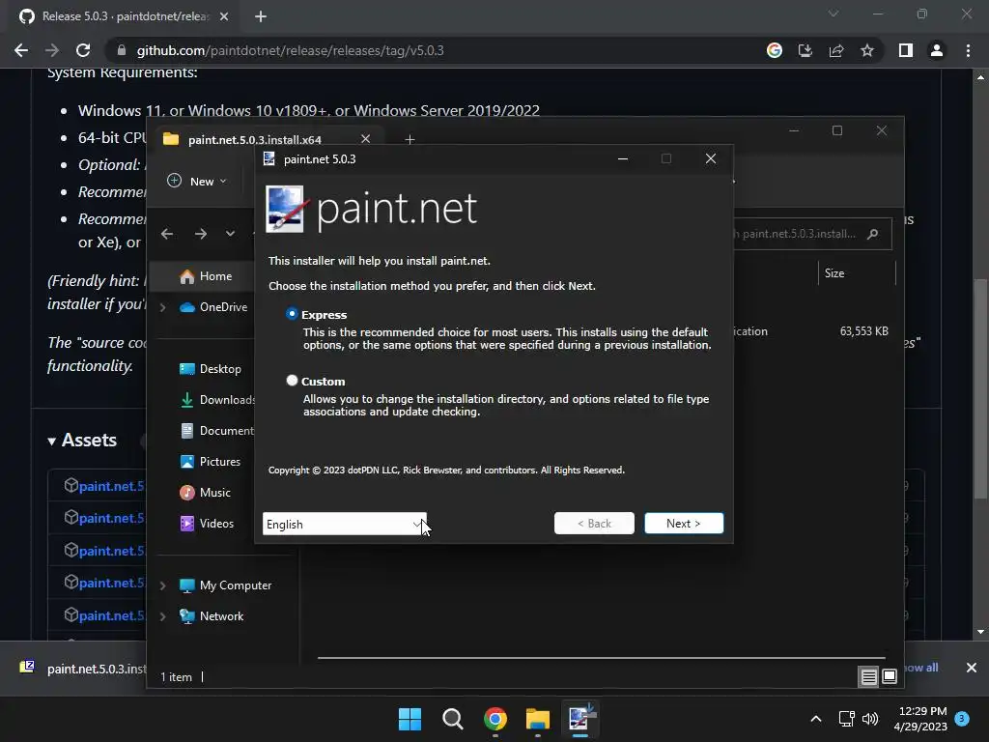Screen dimensions: 989x742
Task: Open Downloads folder in sidebar
Action: pos(217,400)
